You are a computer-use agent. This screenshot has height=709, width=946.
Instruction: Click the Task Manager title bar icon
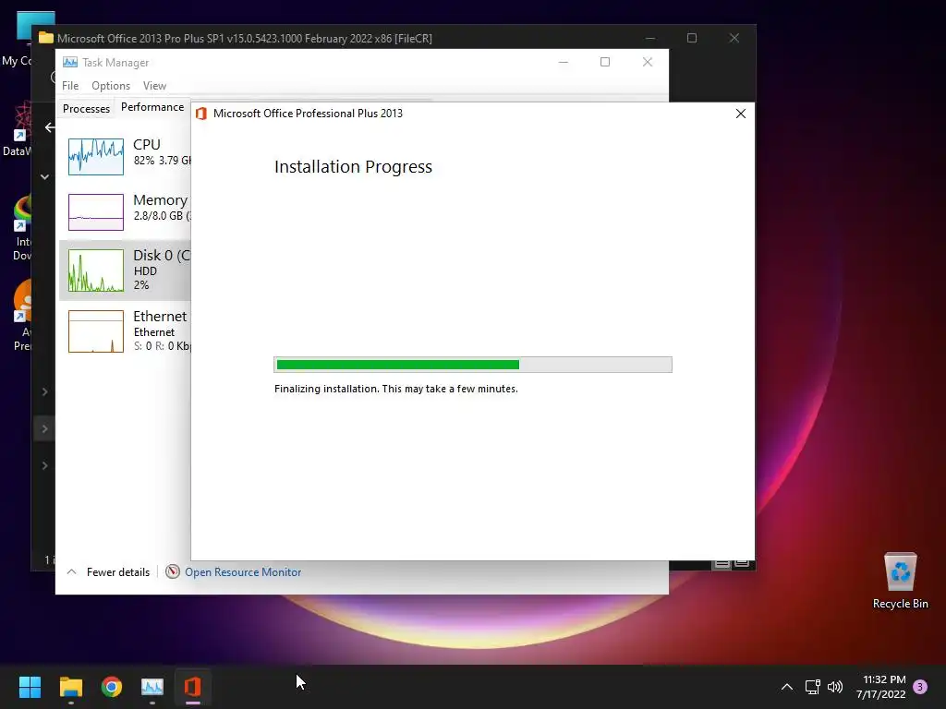coord(70,62)
